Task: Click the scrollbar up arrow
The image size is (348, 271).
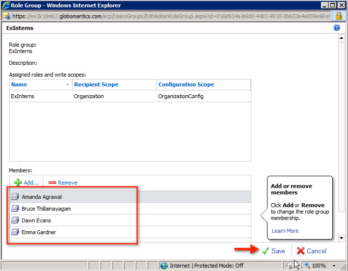Action: (x=341, y=38)
